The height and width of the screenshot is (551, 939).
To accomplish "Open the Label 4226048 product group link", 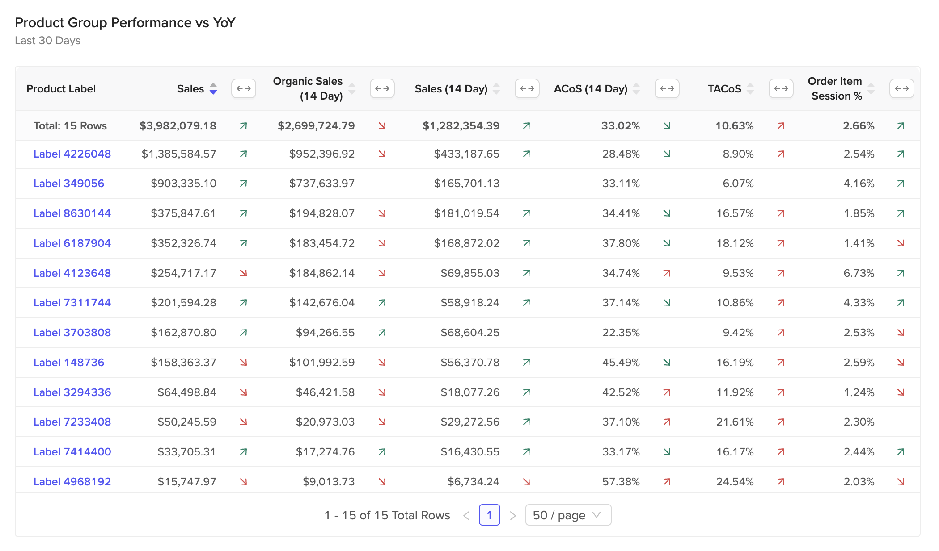I will pyautogui.click(x=72, y=154).
